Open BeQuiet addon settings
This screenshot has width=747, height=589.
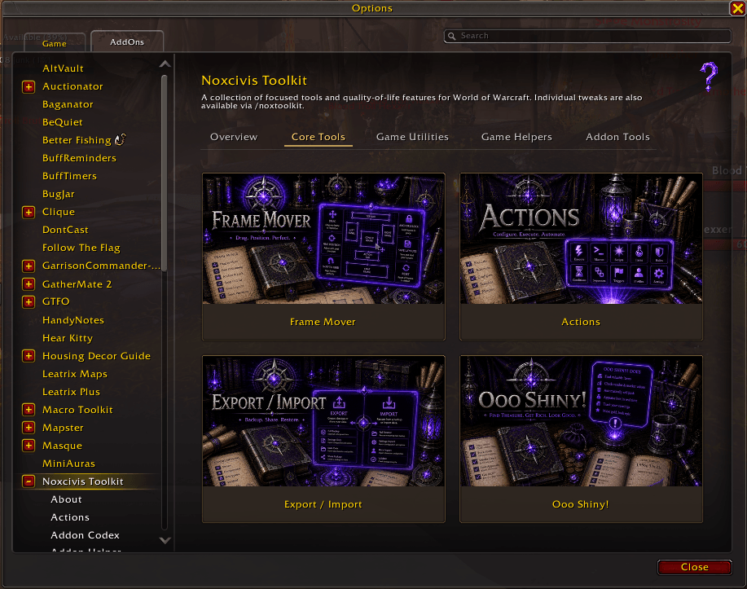point(63,122)
